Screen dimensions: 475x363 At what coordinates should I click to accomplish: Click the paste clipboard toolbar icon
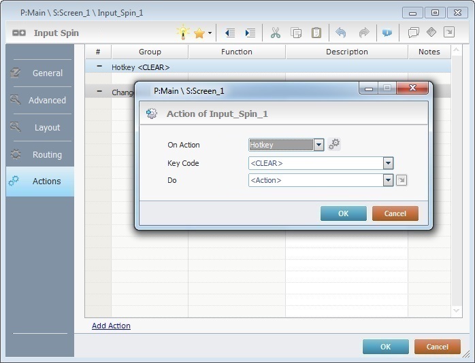pos(316,33)
